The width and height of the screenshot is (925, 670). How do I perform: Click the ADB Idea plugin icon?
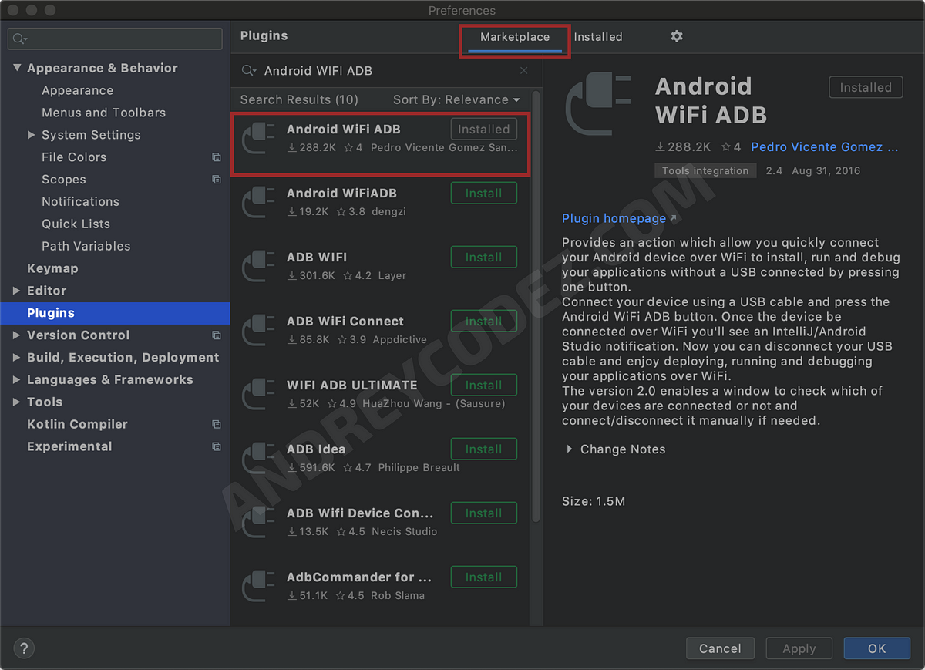click(x=258, y=459)
